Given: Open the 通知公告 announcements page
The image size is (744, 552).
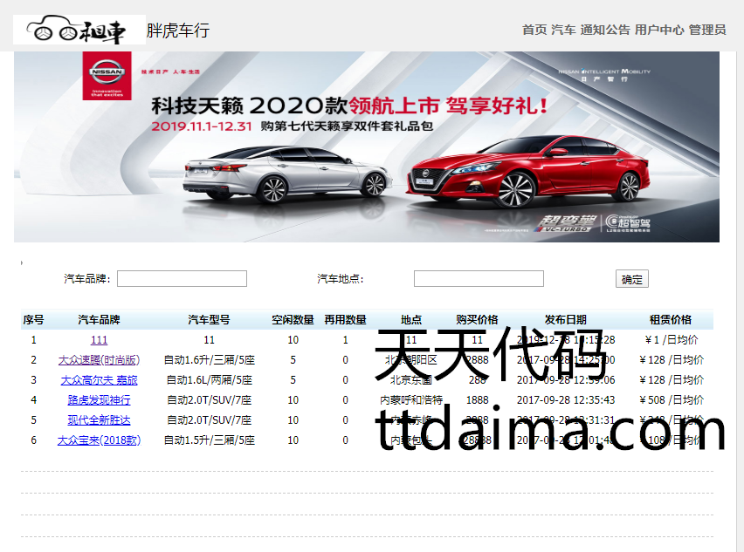Looking at the screenshot, I should 604,30.
